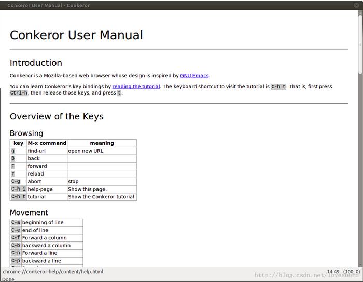Viewport: 363px width, 282px height.
Task: Click the 'Forward a line' cell
Action: tap(52, 253)
